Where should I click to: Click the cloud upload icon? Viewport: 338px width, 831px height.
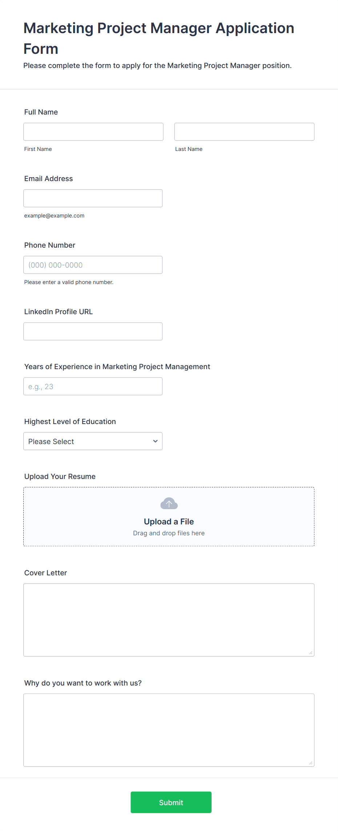pyautogui.click(x=169, y=504)
